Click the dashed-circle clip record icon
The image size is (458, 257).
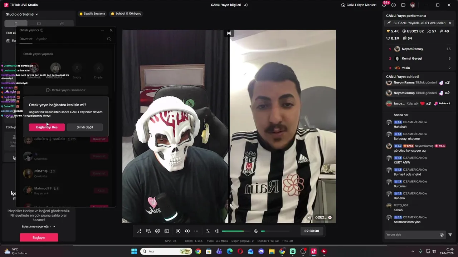pos(187,231)
